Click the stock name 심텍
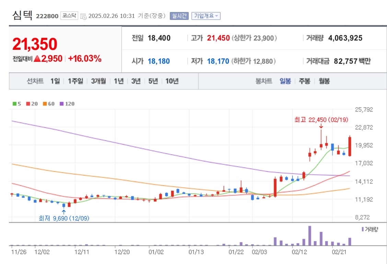The height and width of the screenshot is (264, 387). pyautogui.click(x=22, y=15)
